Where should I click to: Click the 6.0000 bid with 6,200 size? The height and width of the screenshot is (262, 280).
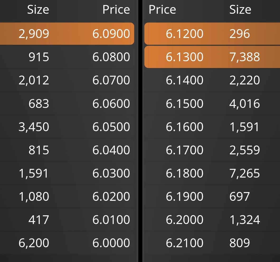67,243
